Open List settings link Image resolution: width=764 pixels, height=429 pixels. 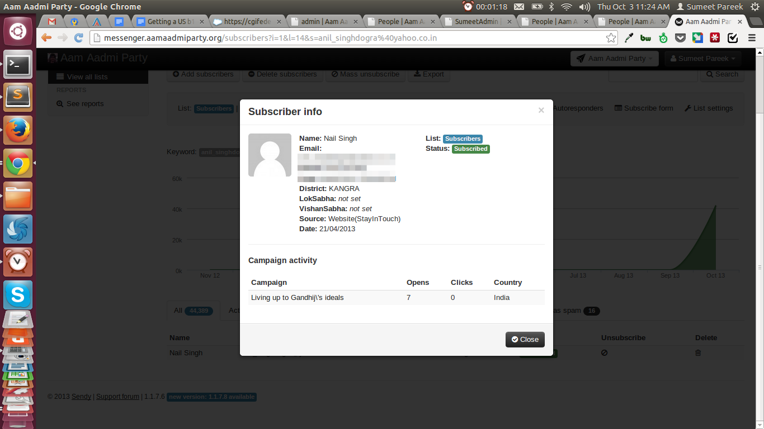pyautogui.click(x=709, y=108)
